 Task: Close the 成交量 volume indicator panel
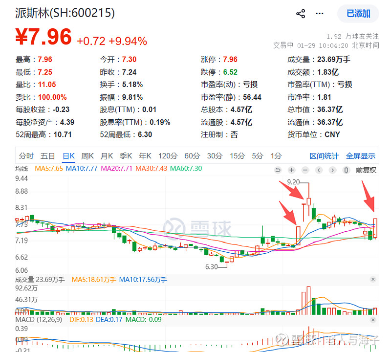pyautogui.click(x=373, y=280)
